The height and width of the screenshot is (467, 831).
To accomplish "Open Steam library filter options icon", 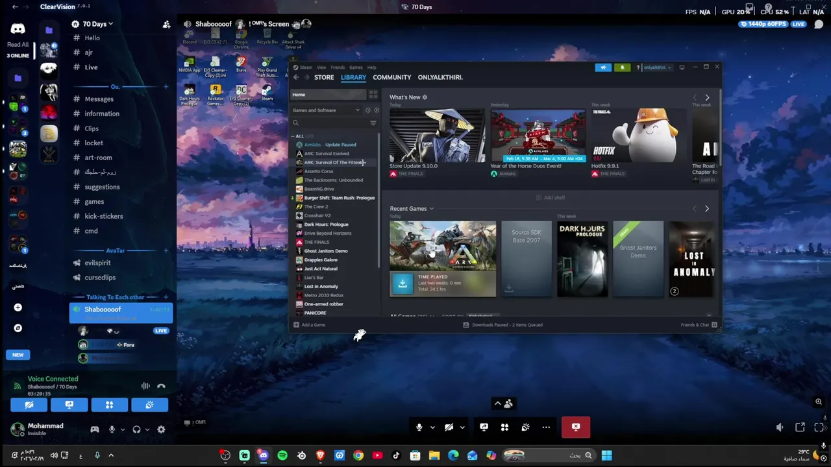I will coord(373,123).
